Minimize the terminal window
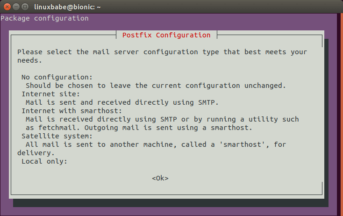 pos(15,6)
